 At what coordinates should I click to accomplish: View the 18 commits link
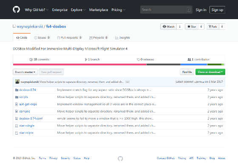(x=40, y=59)
